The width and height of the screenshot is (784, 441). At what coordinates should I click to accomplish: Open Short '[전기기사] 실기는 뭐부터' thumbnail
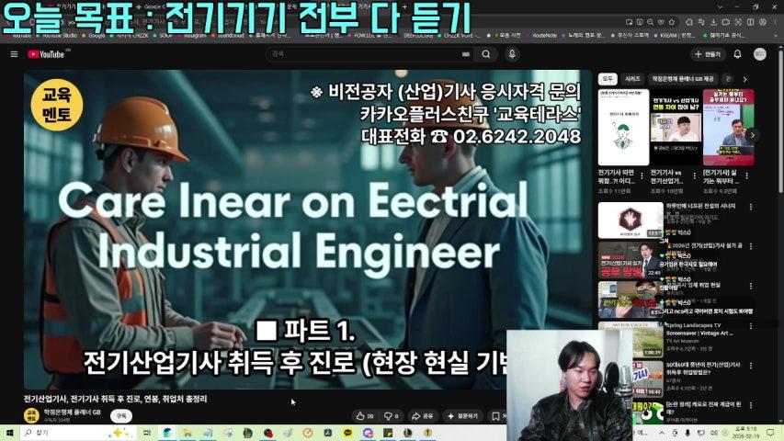coord(728,128)
